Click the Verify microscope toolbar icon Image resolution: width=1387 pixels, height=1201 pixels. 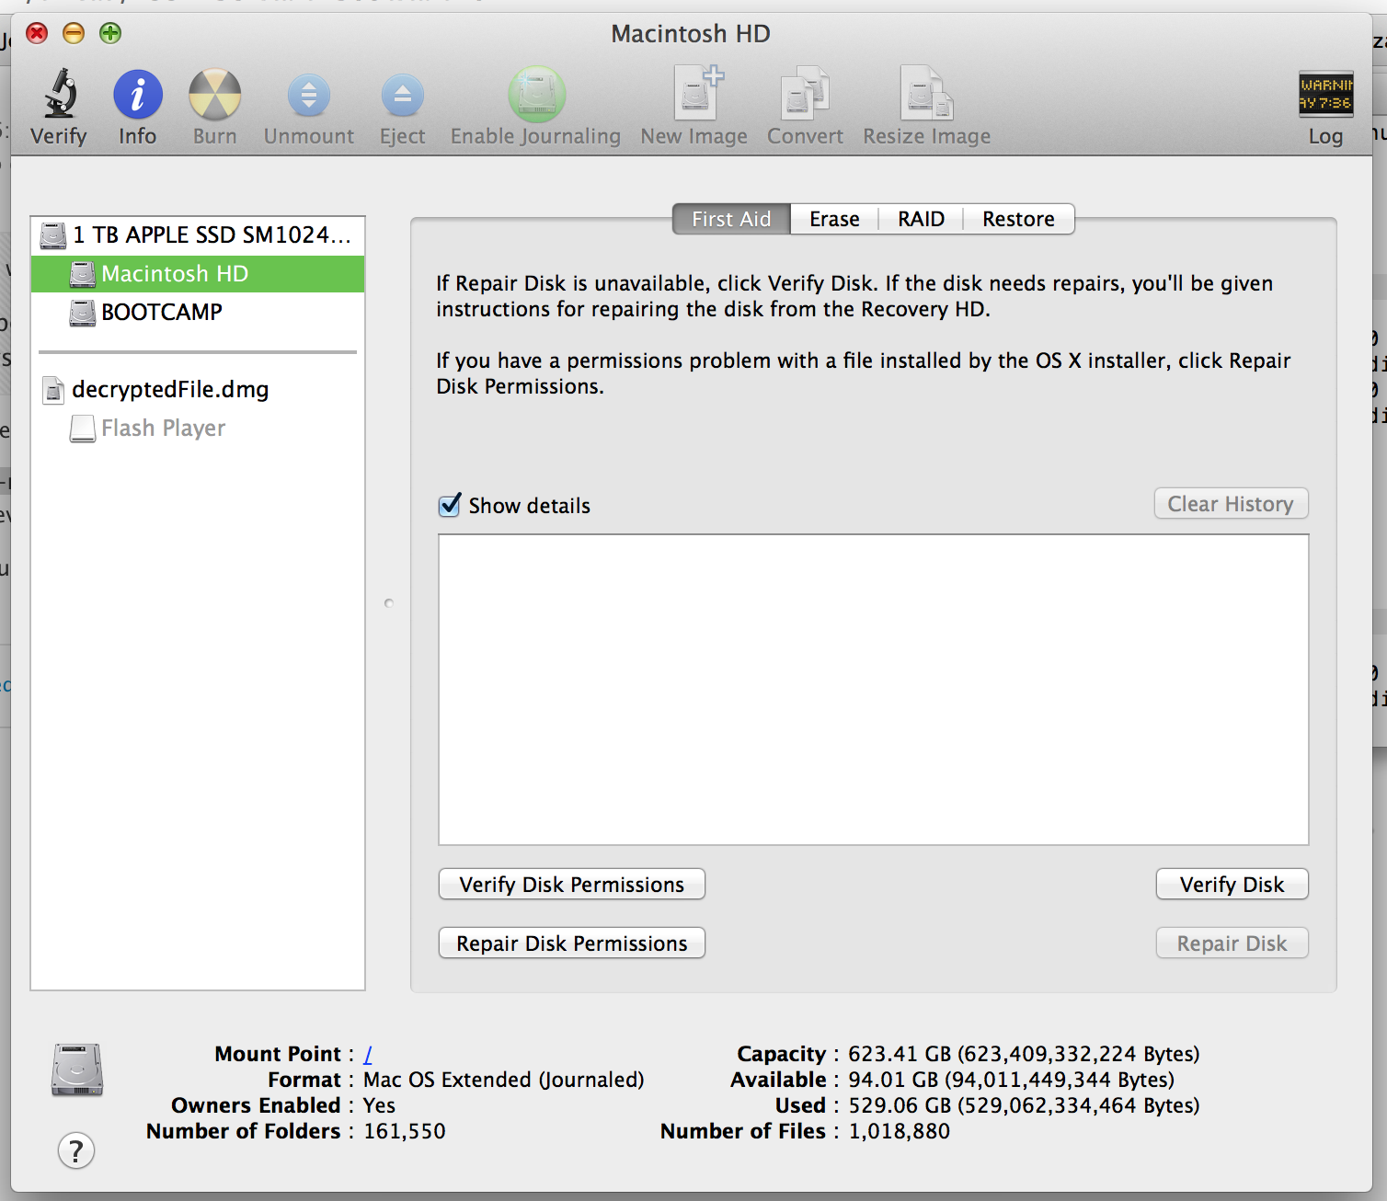coord(60,94)
